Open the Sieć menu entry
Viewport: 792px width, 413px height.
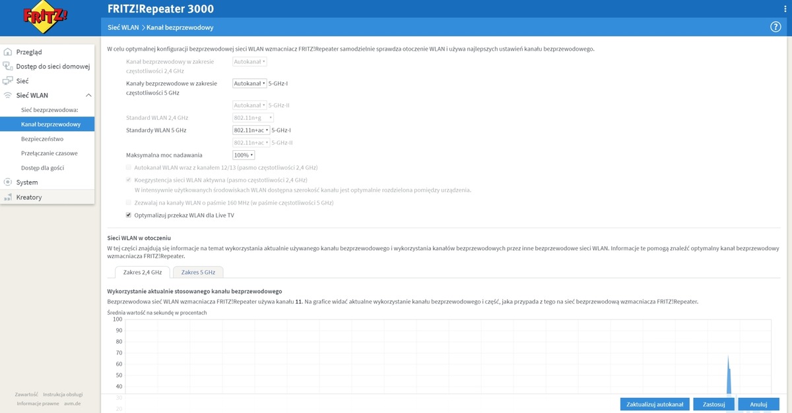(22, 80)
